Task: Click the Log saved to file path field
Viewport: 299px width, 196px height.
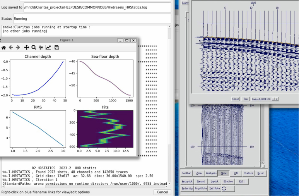Action: click(97, 7)
